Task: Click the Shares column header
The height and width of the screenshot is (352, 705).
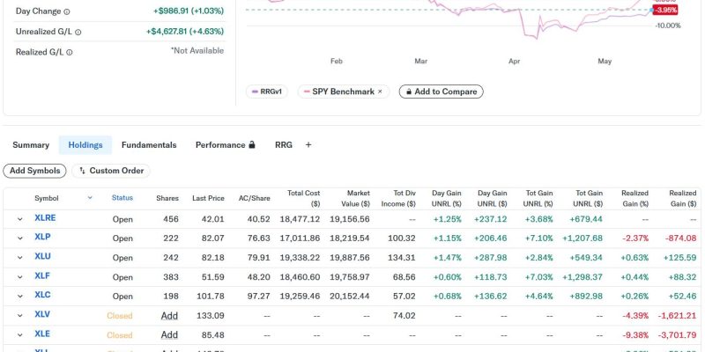Action: coord(167,199)
